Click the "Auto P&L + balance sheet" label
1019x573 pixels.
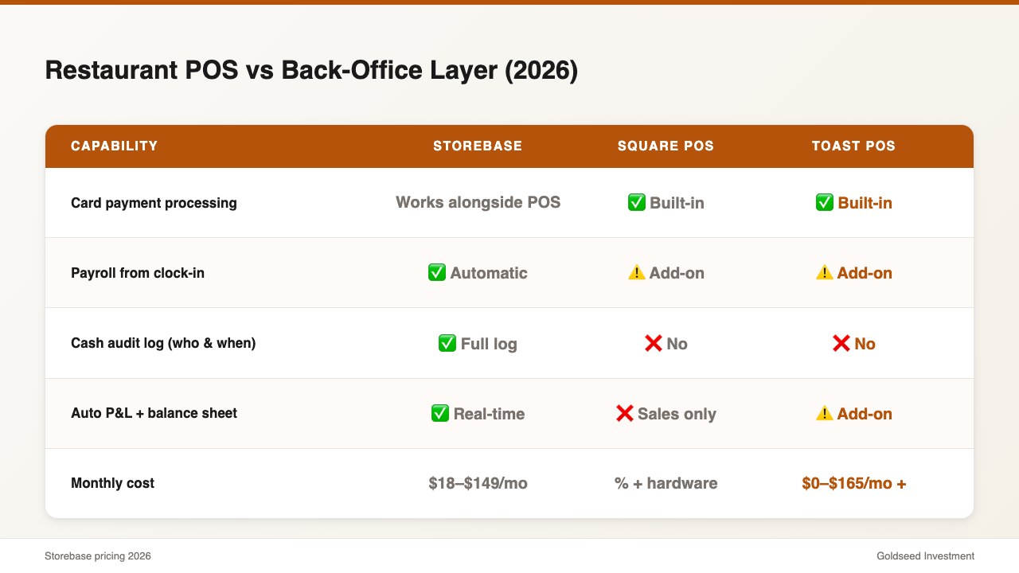pos(154,413)
